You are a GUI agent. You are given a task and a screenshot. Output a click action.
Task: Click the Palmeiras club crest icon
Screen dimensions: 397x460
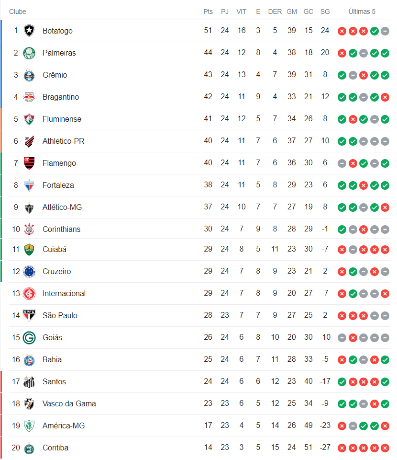coord(29,53)
